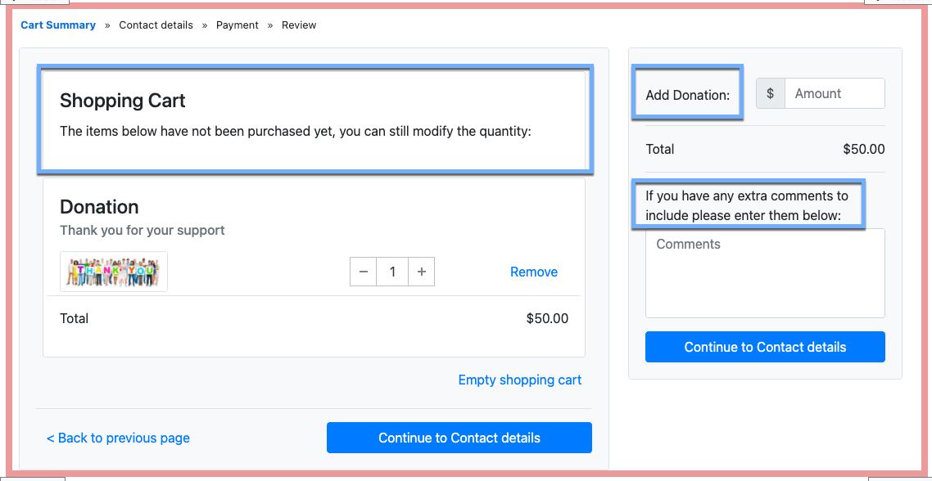The image size is (932, 481).
Task: Click the minus quantity stepper button
Action: (x=364, y=272)
